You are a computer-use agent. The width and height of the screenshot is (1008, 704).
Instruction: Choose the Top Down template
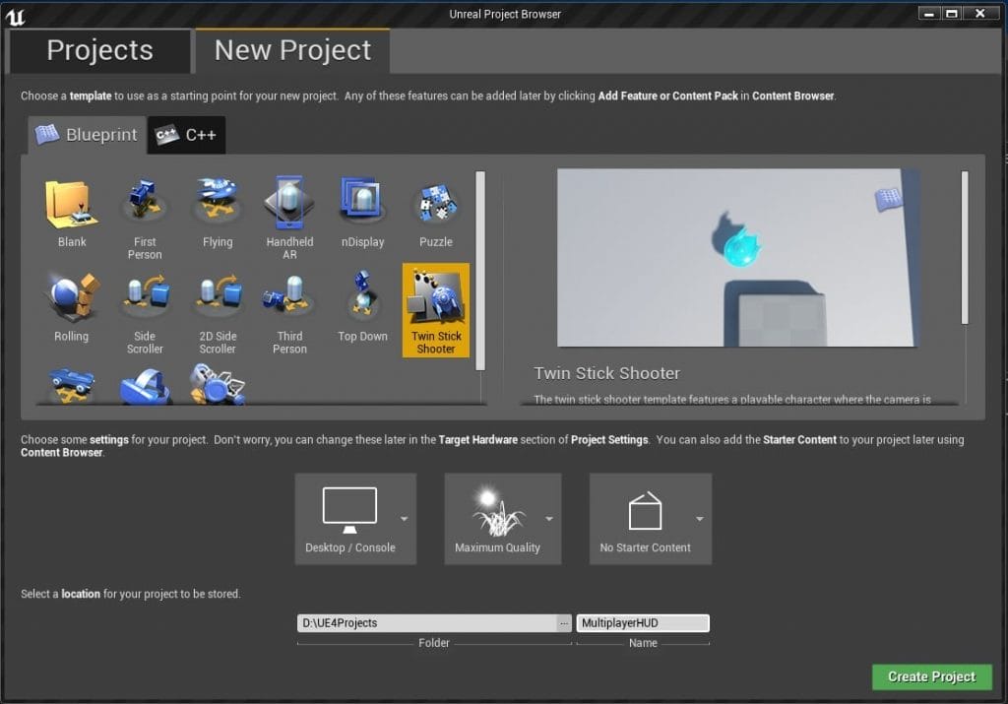tap(362, 305)
